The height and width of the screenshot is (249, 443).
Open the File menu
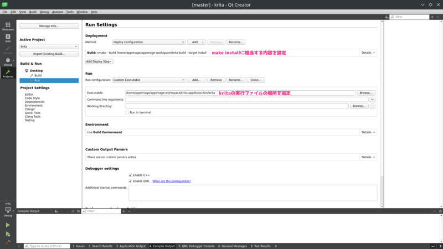point(5,12)
